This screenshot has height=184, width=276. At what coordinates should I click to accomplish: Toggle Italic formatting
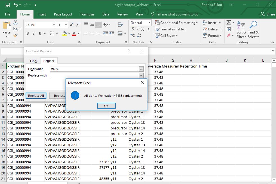click(x=34, y=33)
